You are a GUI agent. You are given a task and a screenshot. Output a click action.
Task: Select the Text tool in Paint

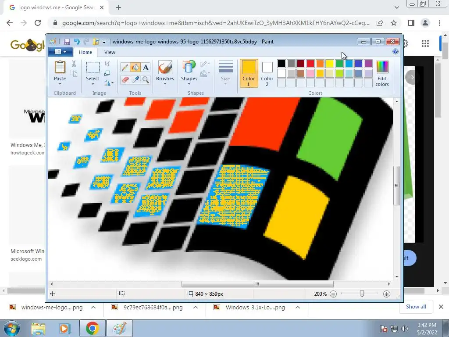pyautogui.click(x=146, y=67)
